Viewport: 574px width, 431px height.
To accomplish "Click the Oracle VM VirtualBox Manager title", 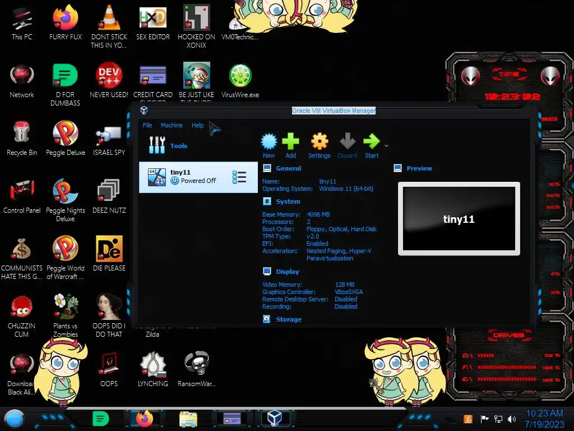I will point(334,111).
